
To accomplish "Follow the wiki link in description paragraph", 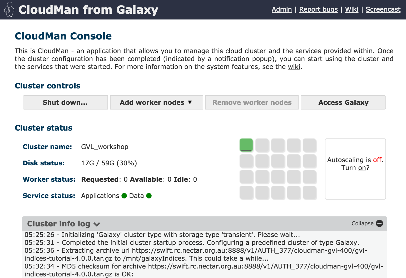I will [x=294, y=67].
